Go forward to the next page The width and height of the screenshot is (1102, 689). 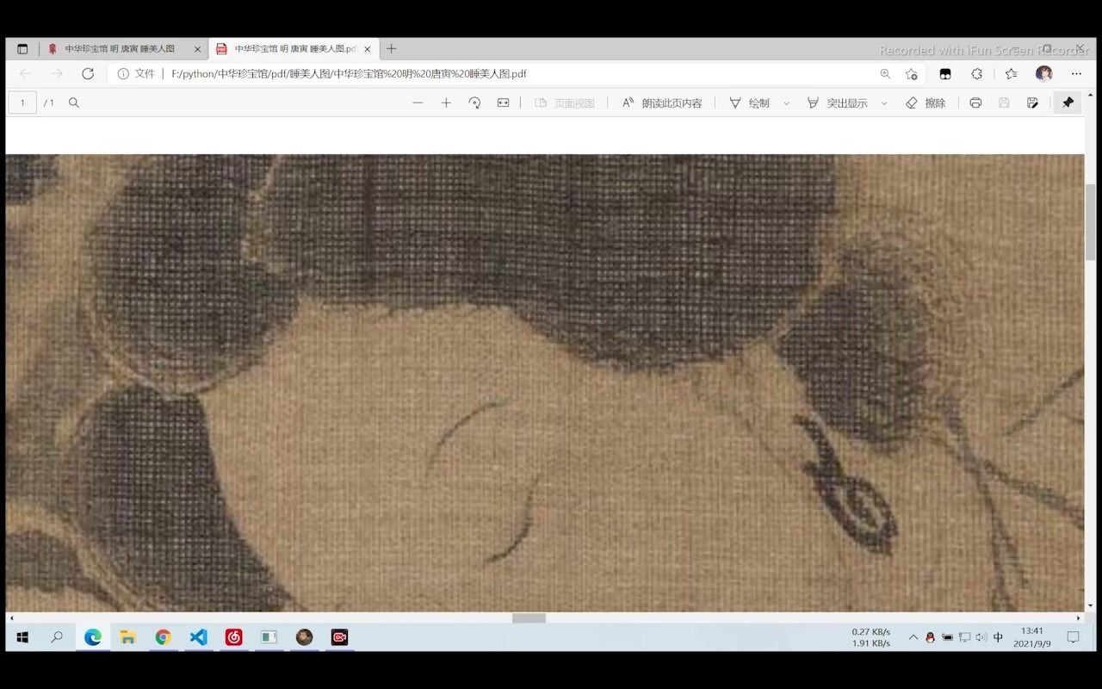coord(57,74)
